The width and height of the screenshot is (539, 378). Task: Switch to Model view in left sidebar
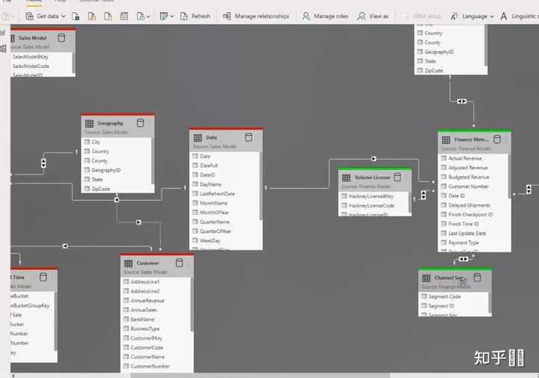click(3, 49)
